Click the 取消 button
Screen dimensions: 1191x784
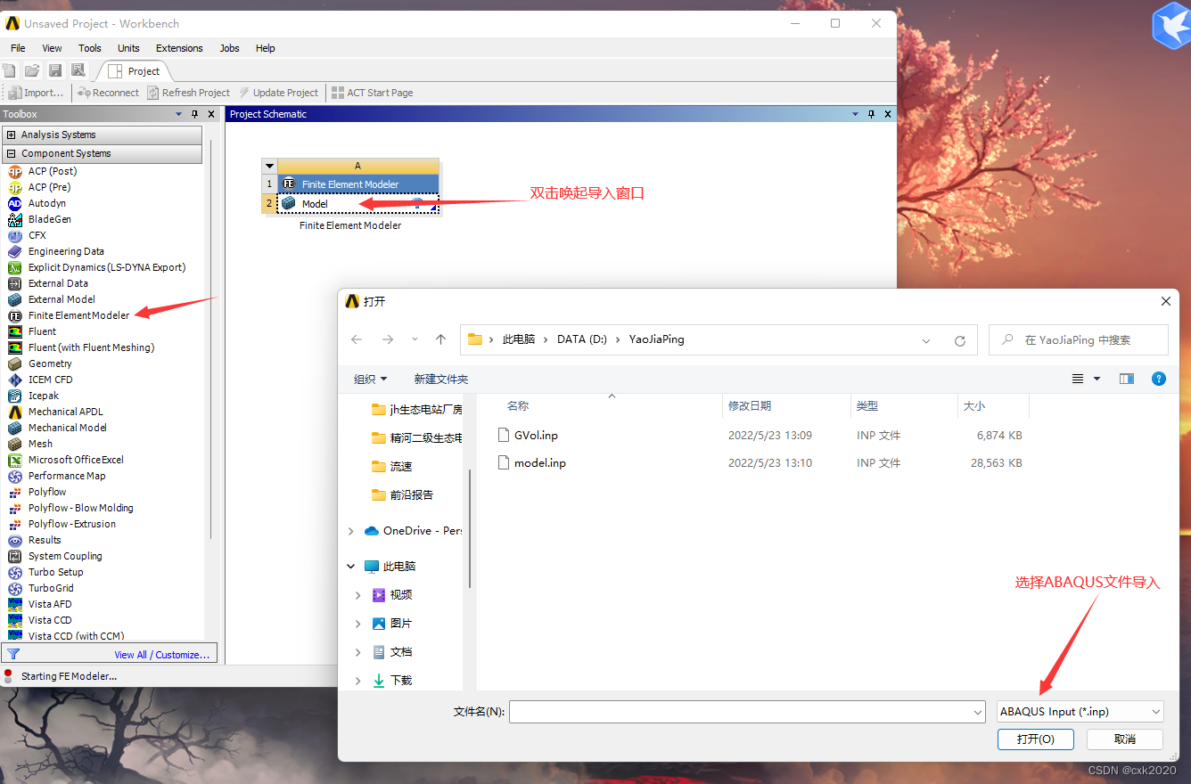1125,739
